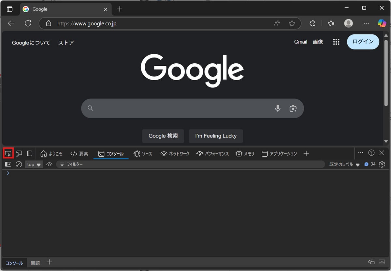Switch to the ネットワーク tab
The width and height of the screenshot is (391, 271).
[x=175, y=153]
